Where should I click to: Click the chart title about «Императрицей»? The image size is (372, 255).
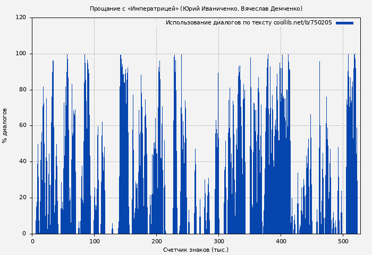click(196, 8)
